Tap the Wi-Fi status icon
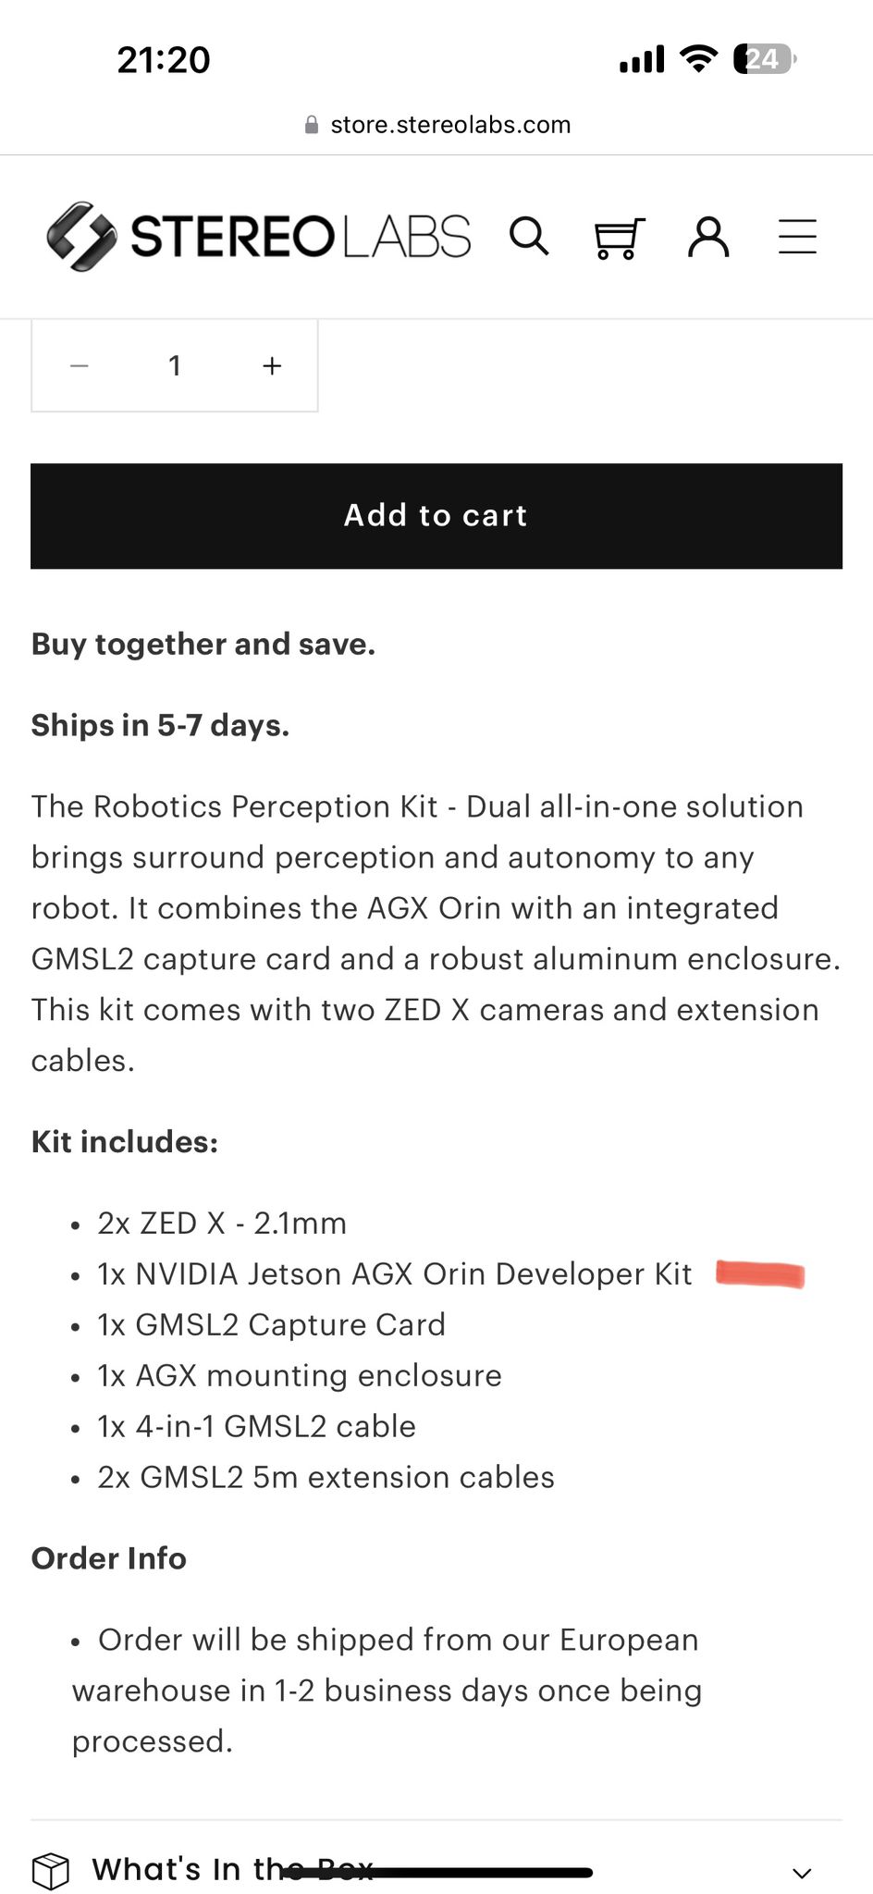This screenshot has width=873, height=1894. (698, 59)
